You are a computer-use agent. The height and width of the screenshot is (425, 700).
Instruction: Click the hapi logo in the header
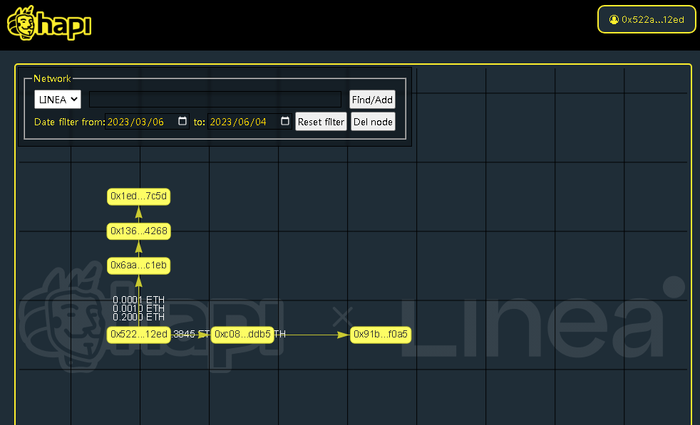(x=50, y=23)
